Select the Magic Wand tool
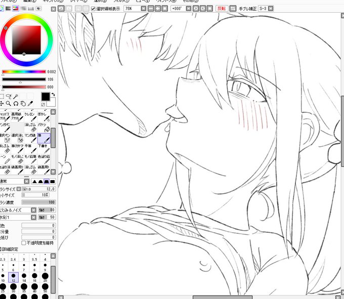The width and height of the screenshot is (344, 299). click(16, 97)
